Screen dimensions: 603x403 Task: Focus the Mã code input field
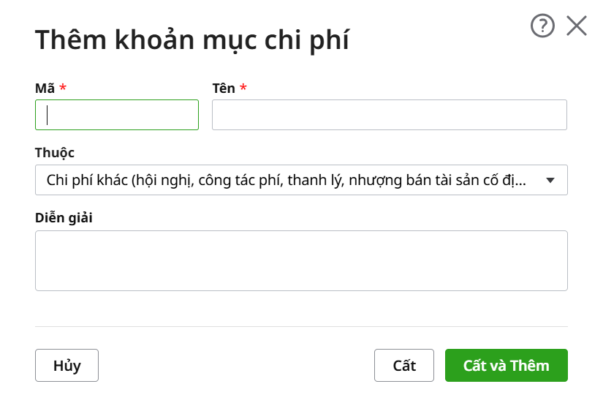click(x=117, y=115)
